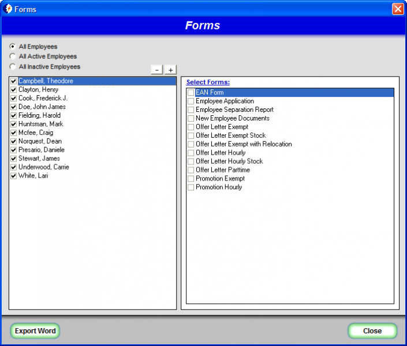
Task: Highlight the New Employee Documents form name
Action: click(x=233, y=118)
